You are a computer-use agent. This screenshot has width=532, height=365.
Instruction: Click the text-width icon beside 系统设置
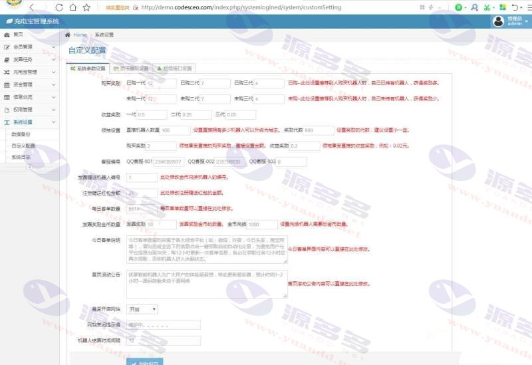tap(7, 122)
